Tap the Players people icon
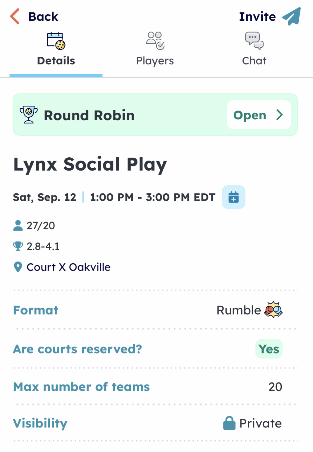The width and height of the screenshot is (313, 452). click(155, 41)
